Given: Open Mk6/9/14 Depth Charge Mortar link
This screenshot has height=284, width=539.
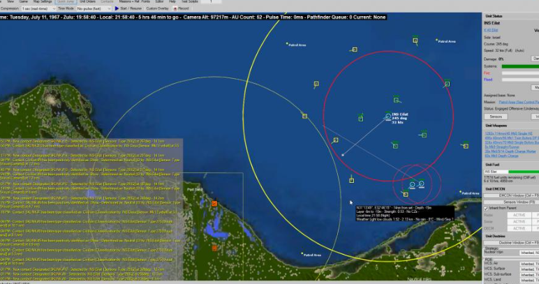Looking at the screenshot, I should (x=510, y=151).
